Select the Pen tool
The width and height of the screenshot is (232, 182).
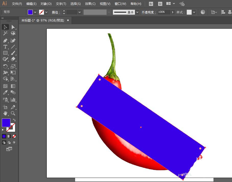[5, 41]
